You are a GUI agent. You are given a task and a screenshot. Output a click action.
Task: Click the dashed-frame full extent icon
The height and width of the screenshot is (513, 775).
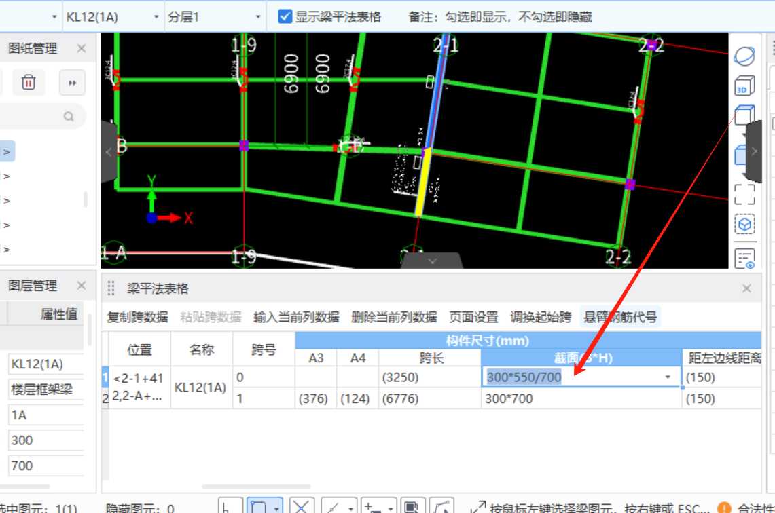point(744,194)
